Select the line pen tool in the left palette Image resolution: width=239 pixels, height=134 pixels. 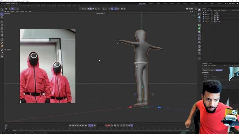(2, 50)
